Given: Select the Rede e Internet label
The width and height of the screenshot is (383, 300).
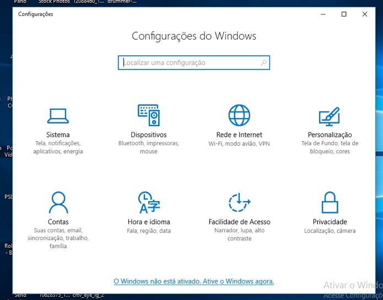Looking at the screenshot, I should [239, 135].
